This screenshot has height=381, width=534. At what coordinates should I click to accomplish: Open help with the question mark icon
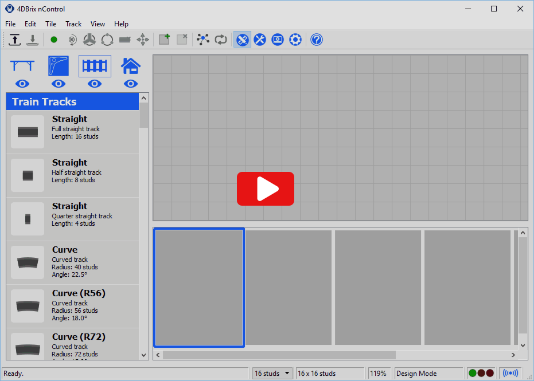tap(317, 40)
